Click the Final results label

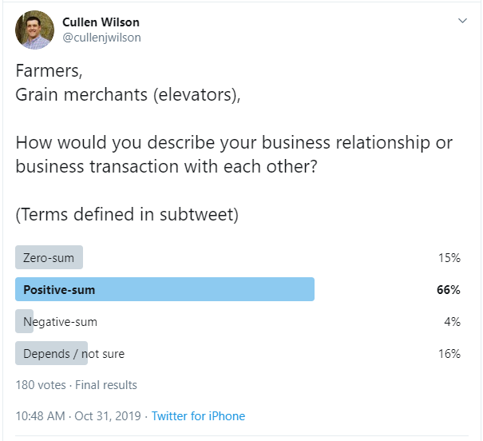[106, 385]
